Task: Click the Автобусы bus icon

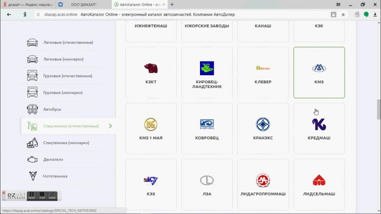Action: pos(32,109)
